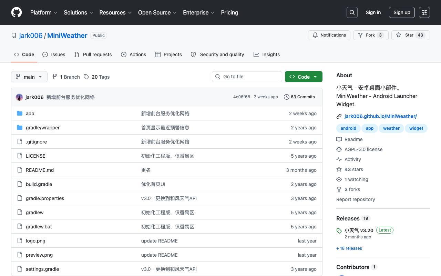The width and height of the screenshot is (441, 276).
Task: Open the appearance settings icon beside Sign up
Action: pyautogui.click(x=424, y=12)
